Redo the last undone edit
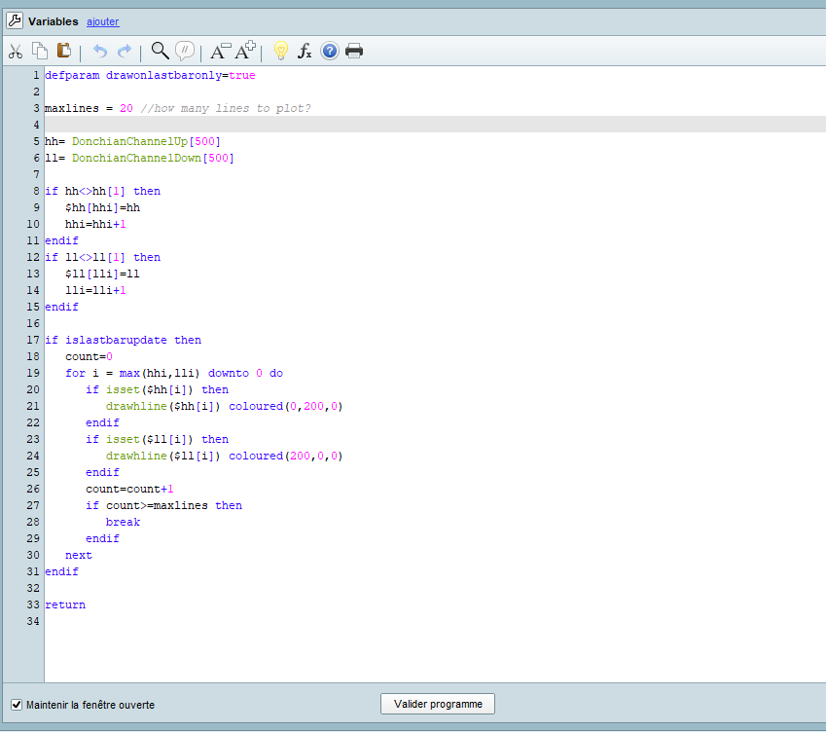The image size is (826, 732). [x=124, y=51]
